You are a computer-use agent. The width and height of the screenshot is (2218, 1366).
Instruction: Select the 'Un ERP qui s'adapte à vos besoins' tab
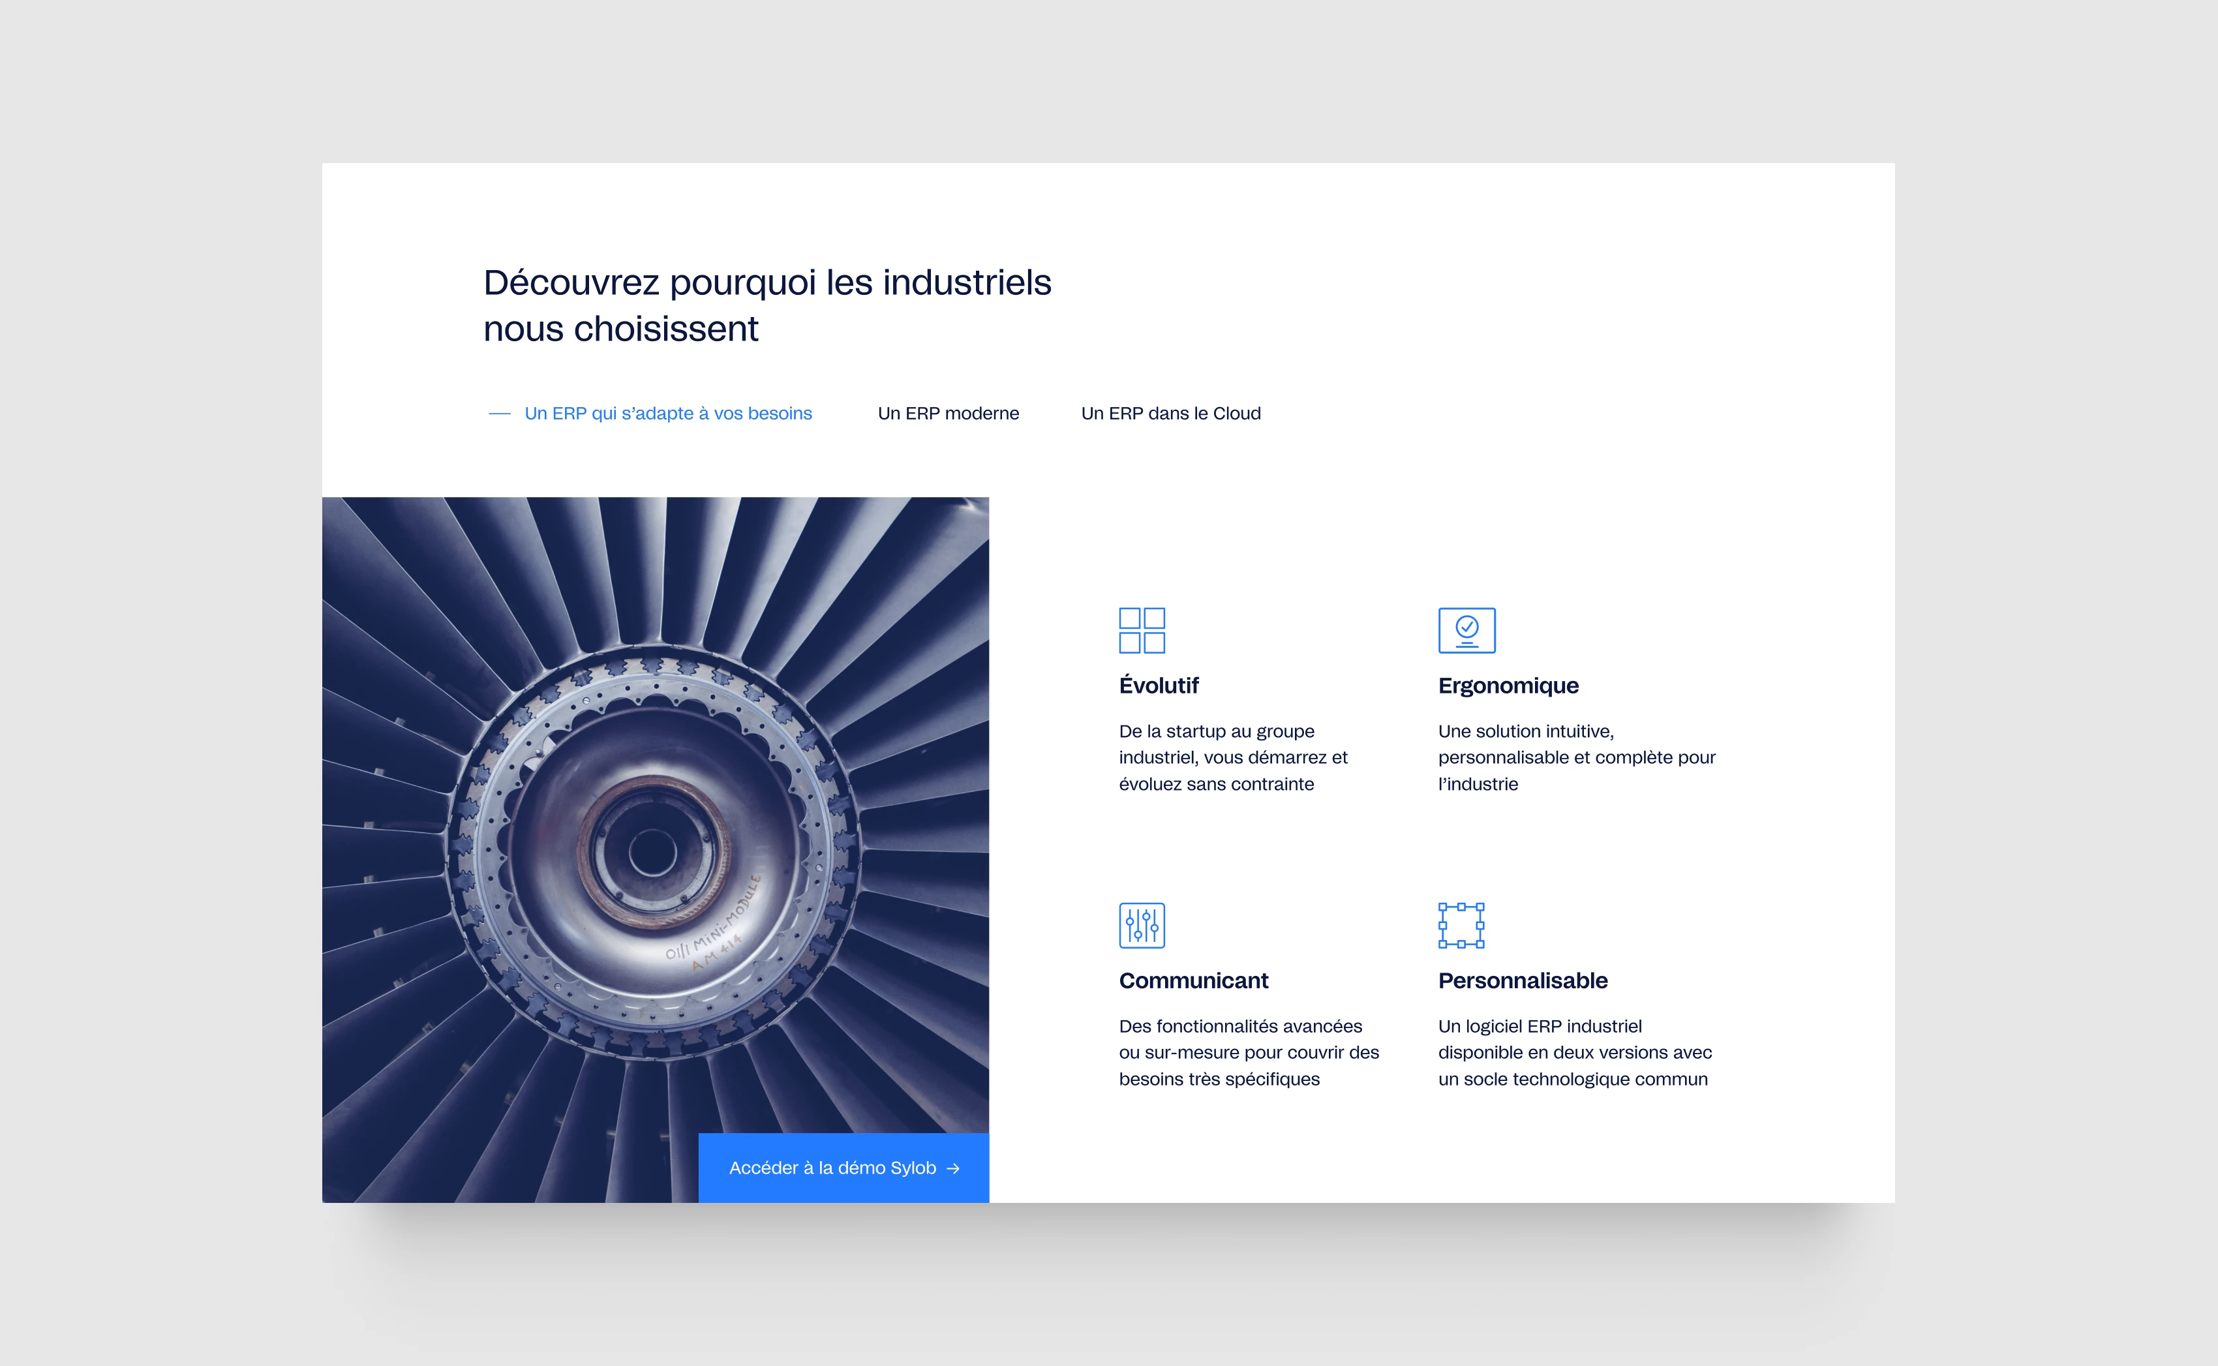tap(667, 414)
